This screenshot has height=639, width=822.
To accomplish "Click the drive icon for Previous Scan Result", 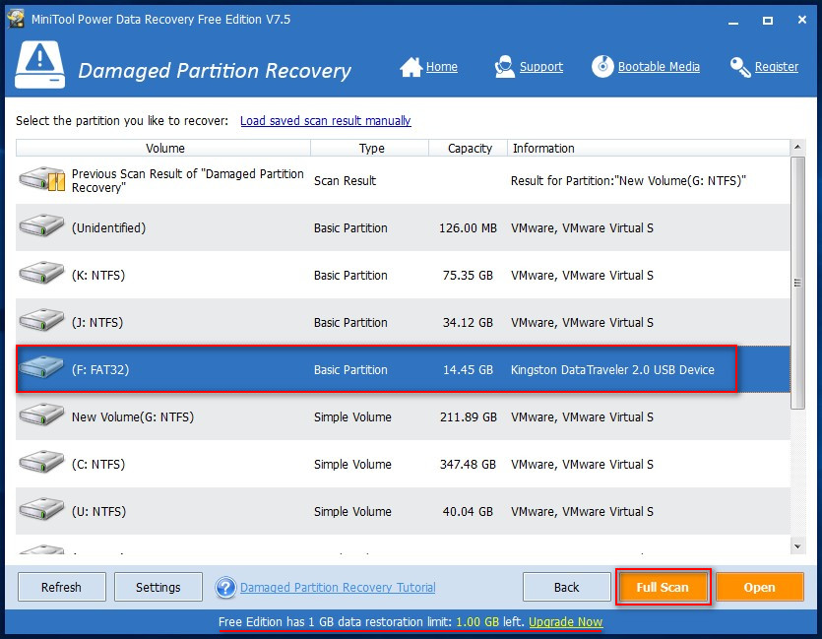I will coord(42,179).
